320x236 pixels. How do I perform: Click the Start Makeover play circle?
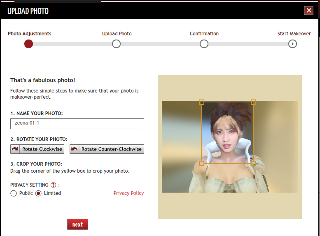coord(292,44)
